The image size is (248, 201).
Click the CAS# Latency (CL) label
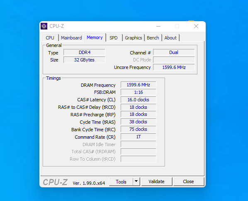point(96,100)
